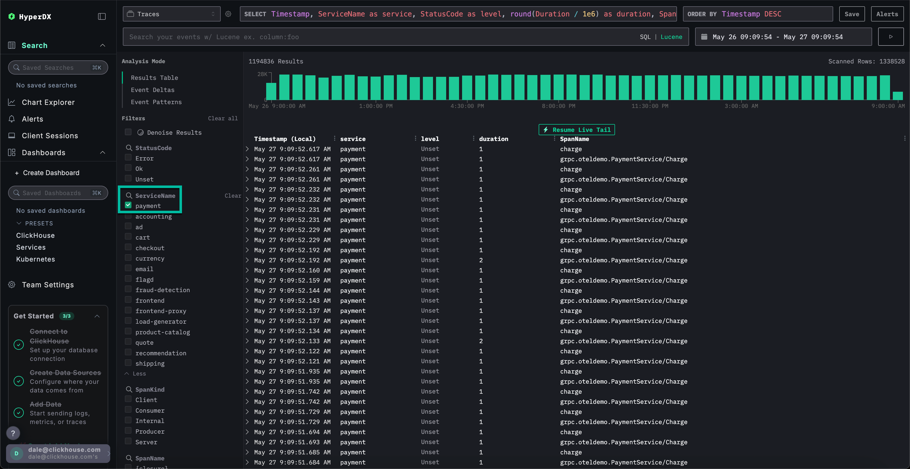The height and width of the screenshot is (469, 910).
Task: Open Team Settings gear in sidebar
Action: (x=12, y=285)
